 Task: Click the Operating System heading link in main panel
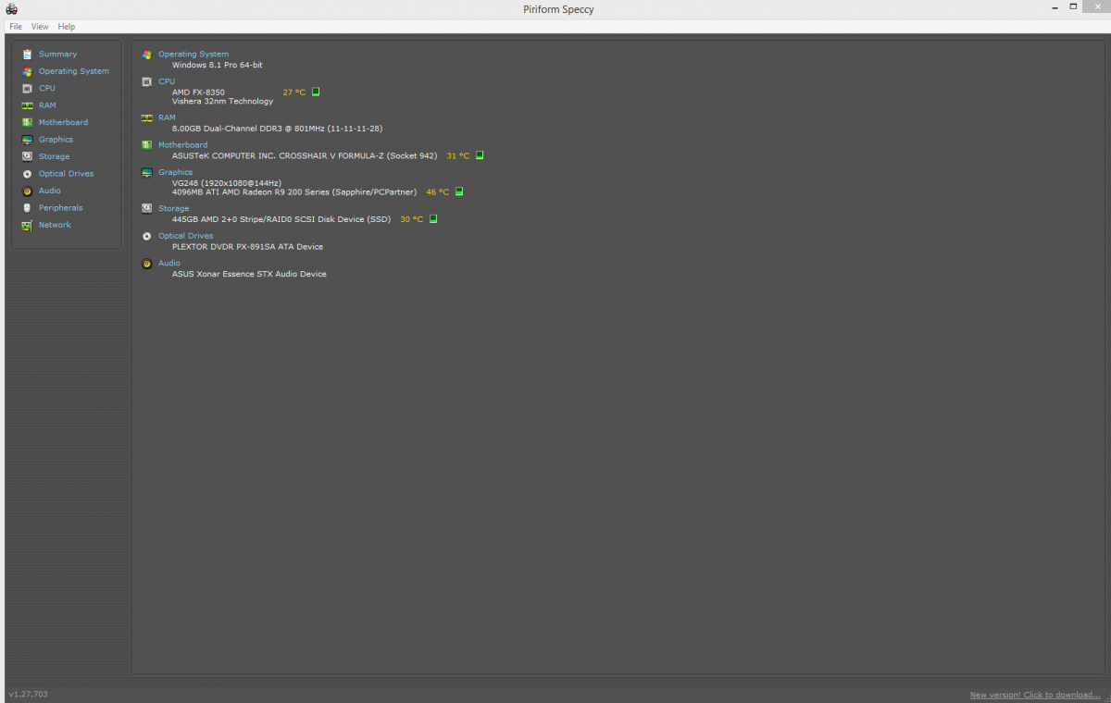tap(193, 54)
